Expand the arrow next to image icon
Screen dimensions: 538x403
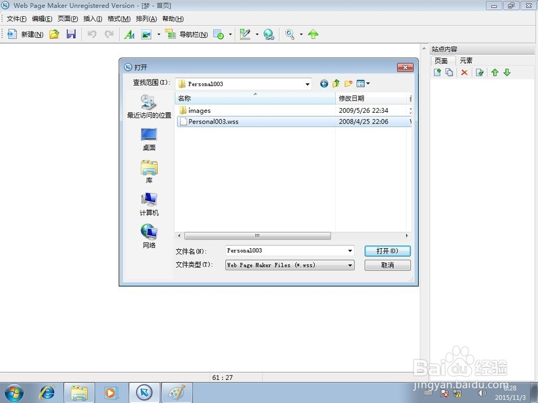pyautogui.click(x=159, y=34)
